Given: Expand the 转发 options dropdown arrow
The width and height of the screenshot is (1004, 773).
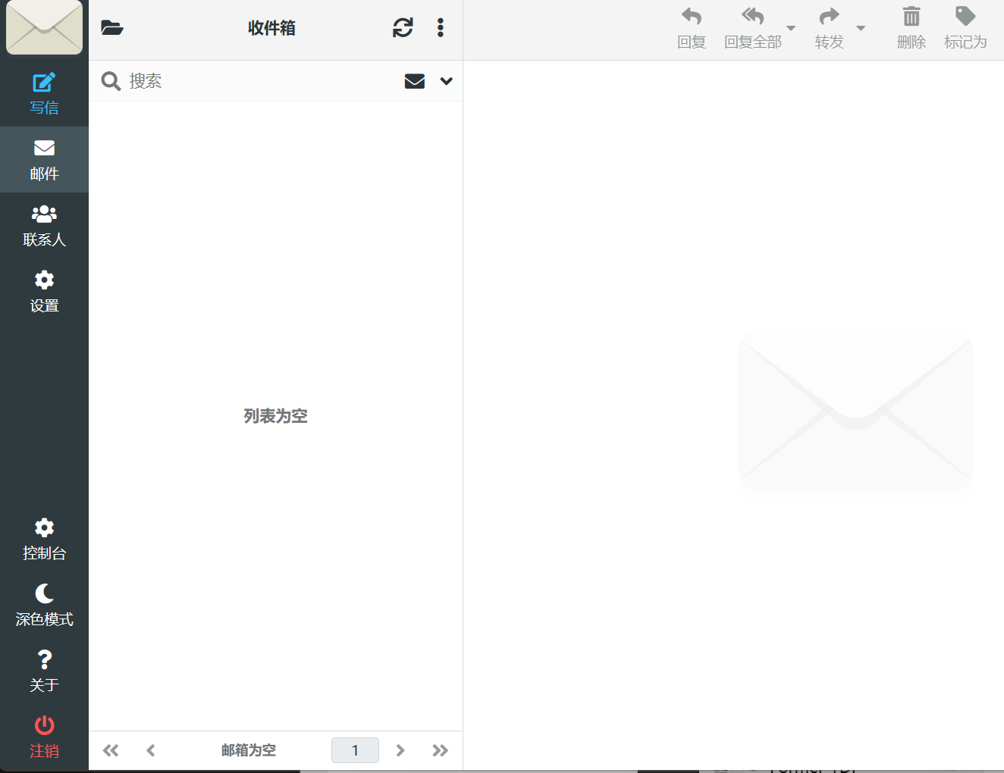Looking at the screenshot, I should 861,28.
